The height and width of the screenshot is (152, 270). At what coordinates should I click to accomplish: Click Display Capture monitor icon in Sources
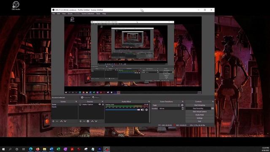pos(80,104)
